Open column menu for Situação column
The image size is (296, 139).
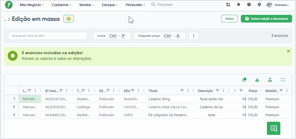(x=114, y=91)
